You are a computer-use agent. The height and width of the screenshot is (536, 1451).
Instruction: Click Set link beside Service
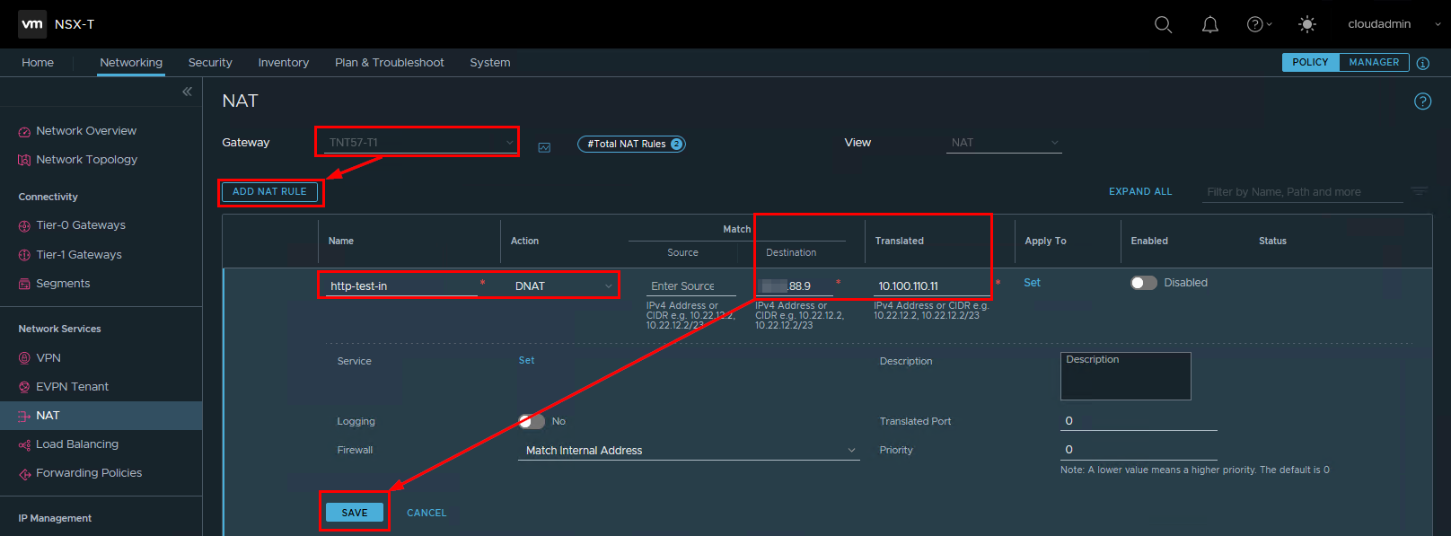[526, 360]
